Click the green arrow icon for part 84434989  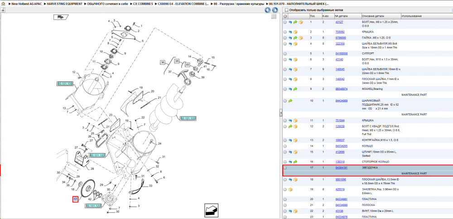click(290, 101)
